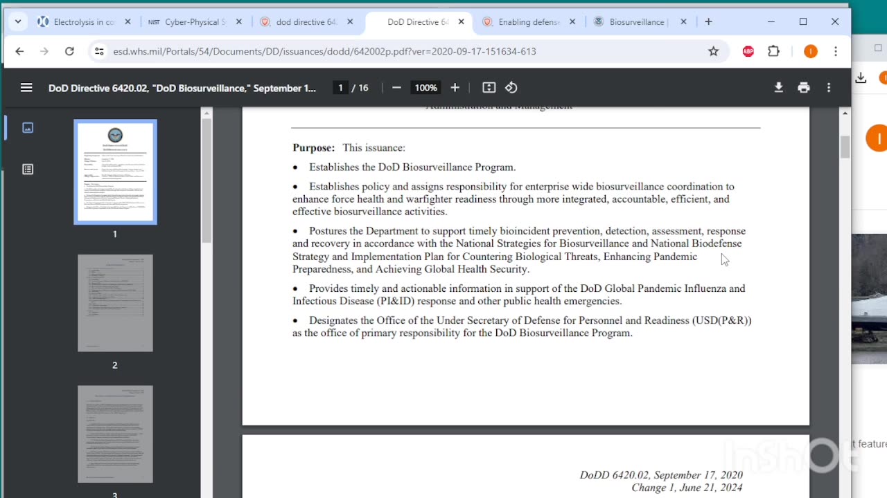Open page 1 thumbnail
Screen dimensions: 887x498
coord(115,172)
